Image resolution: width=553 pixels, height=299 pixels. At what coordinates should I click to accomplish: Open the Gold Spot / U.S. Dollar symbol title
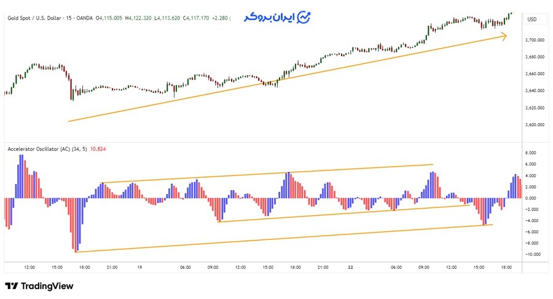click(36, 18)
